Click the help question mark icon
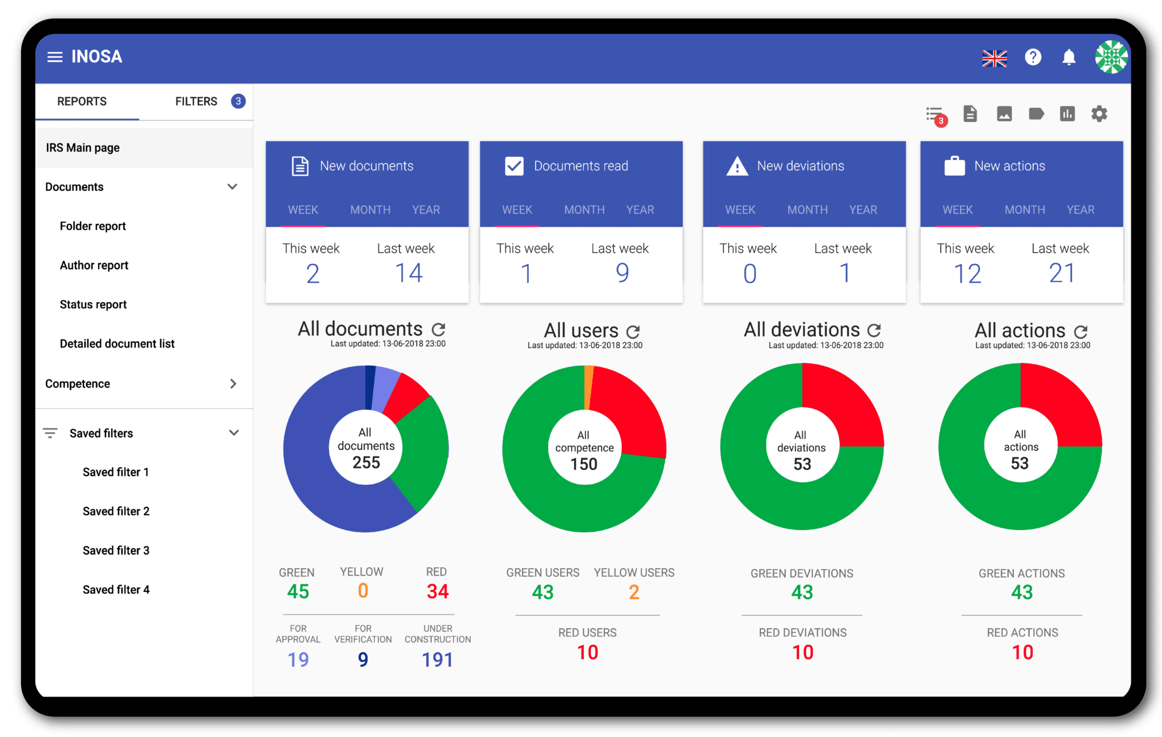Image resolution: width=1162 pixels, height=737 pixels. pos(1033,57)
